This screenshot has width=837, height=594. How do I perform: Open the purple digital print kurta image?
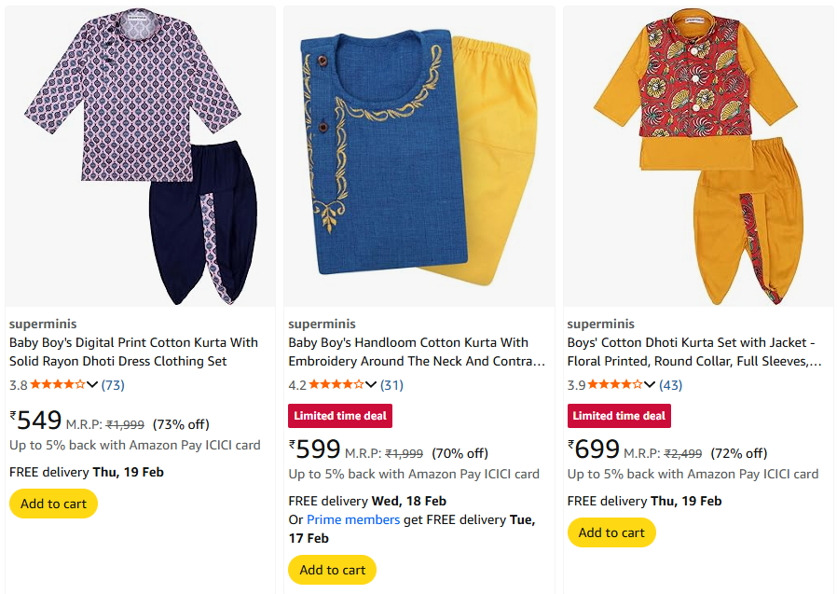(140, 157)
